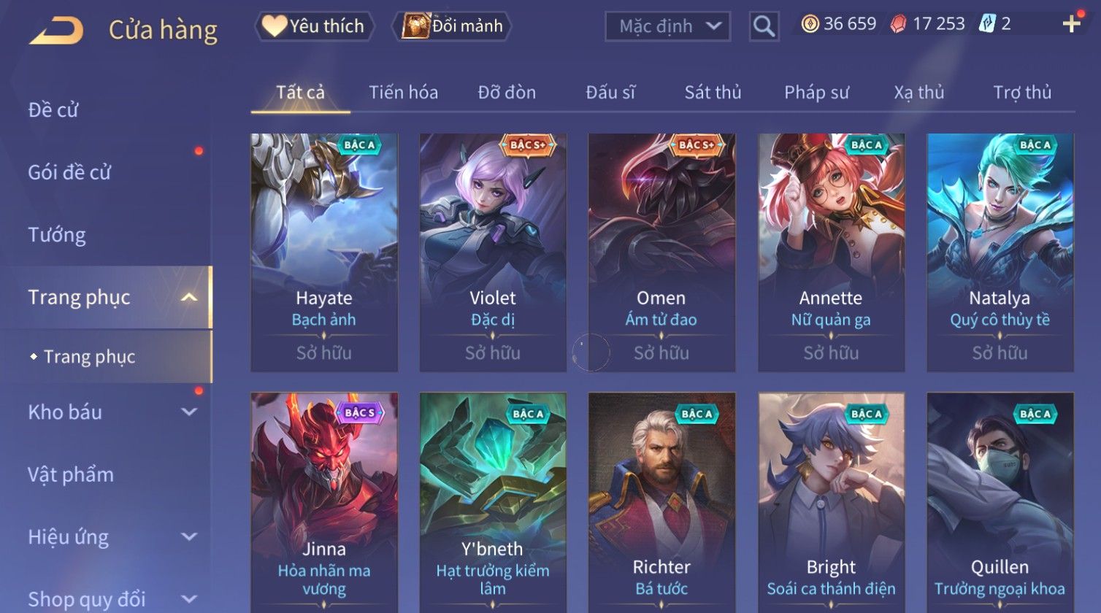Expand the Hiệu ứng sidebar section
Viewport: 1101px width, 613px height.
[189, 536]
